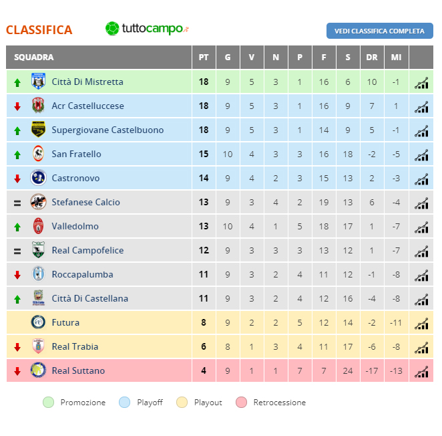Open the stats chart icon for Roccapalumba
Screen dimensions: 442x436
coord(421,275)
